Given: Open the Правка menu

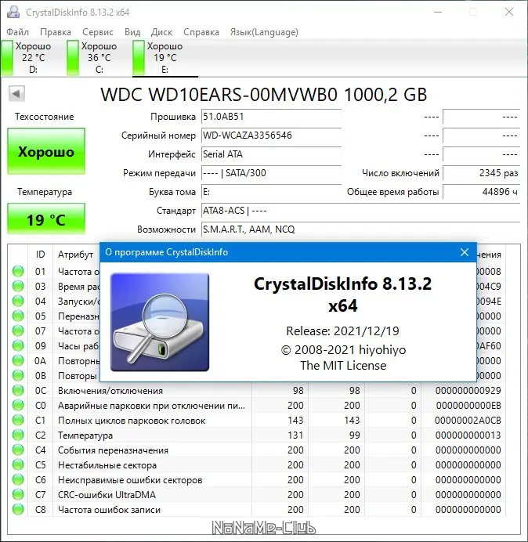Looking at the screenshot, I should coord(56,32).
